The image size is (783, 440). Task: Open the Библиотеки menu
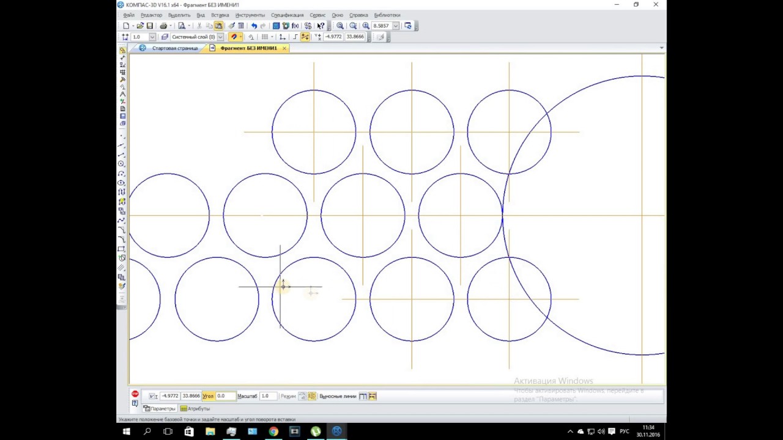(x=387, y=15)
